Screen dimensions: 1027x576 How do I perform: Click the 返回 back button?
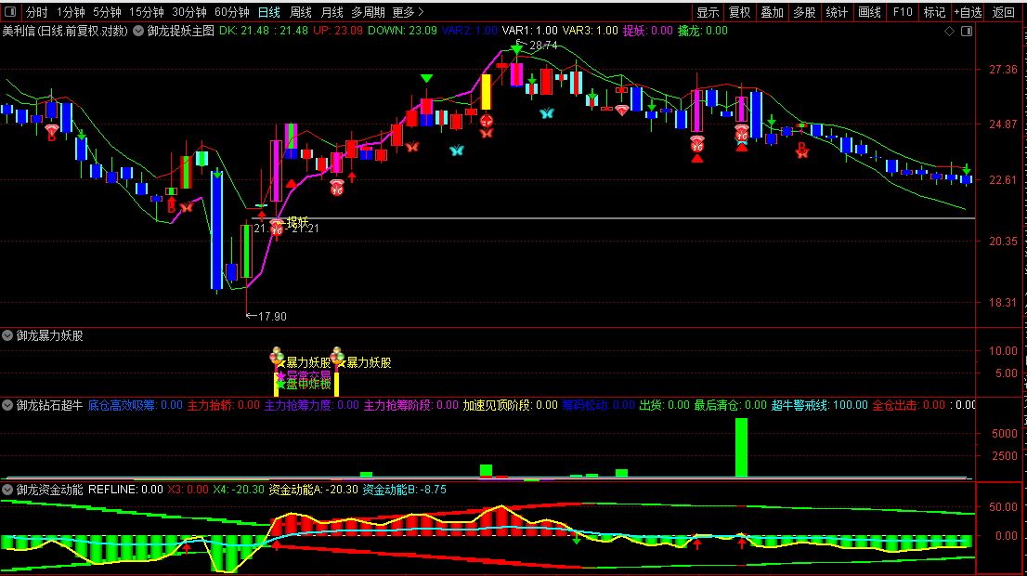point(1003,12)
